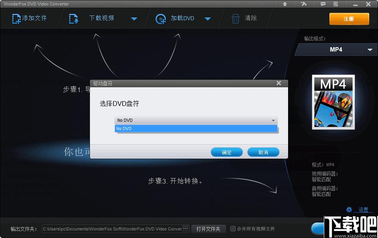Click the 音频编码器 label text

(x=325, y=188)
